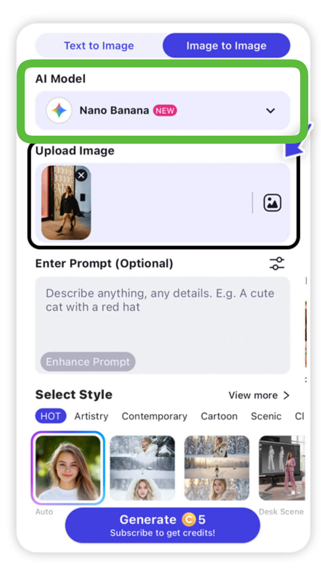Expand the AI Model dropdown chevron
Image resolution: width=321 pixels, height=570 pixels.
click(270, 111)
